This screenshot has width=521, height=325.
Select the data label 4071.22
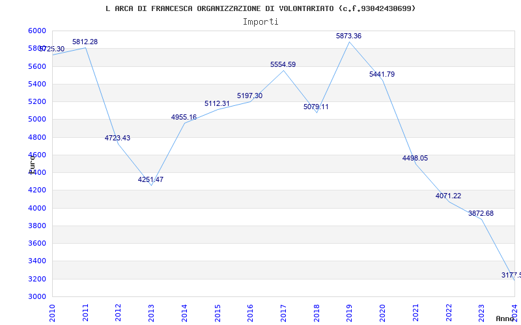coord(449,196)
